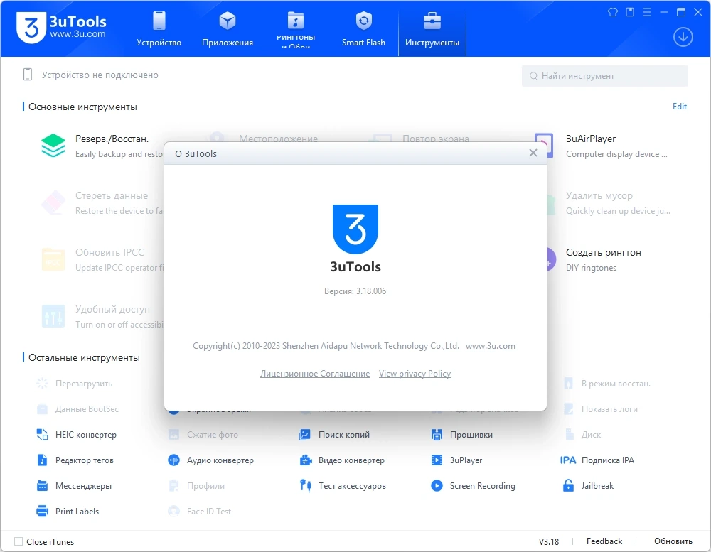Click the device icon beside Устройство не подключено
The height and width of the screenshot is (552, 711).
click(28, 75)
